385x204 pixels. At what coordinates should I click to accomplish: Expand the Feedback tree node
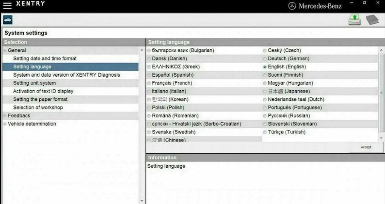point(5,116)
